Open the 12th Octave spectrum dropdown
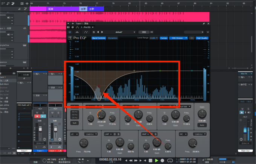The width and height of the screenshot is (256, 164). click(x=178, y=38)
